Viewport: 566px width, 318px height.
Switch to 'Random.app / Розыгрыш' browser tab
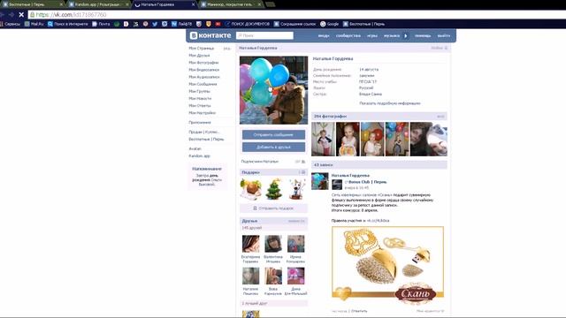point(98,4)
